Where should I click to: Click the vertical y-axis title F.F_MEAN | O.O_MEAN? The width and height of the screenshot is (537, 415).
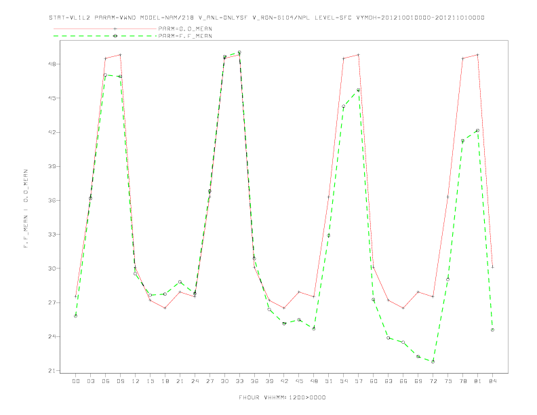[x=26, y=209]
